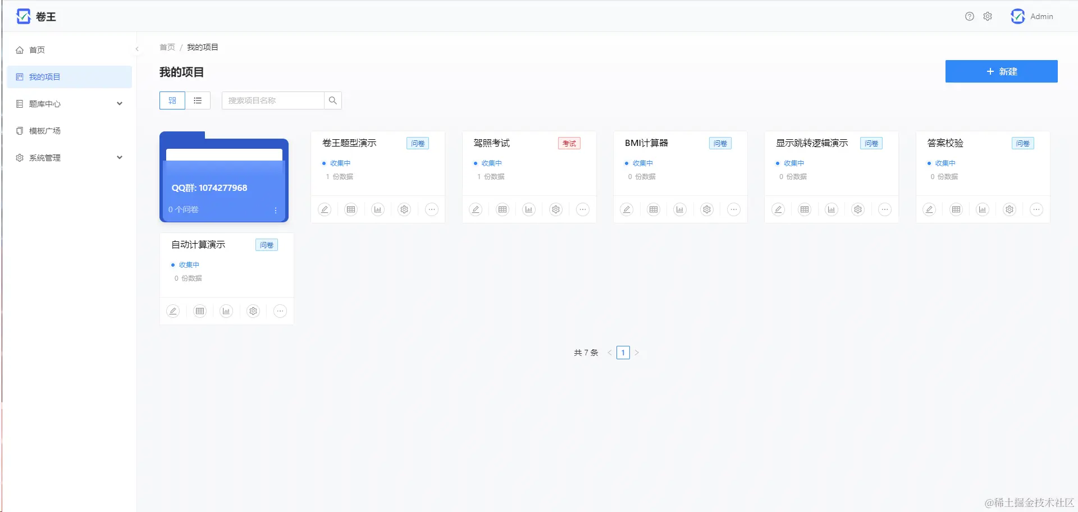Open the folder's three-dot menu

(276, 210)
